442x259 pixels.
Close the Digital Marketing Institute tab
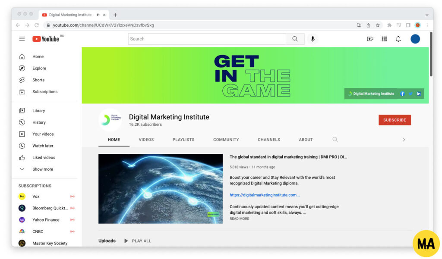point(104,15)
